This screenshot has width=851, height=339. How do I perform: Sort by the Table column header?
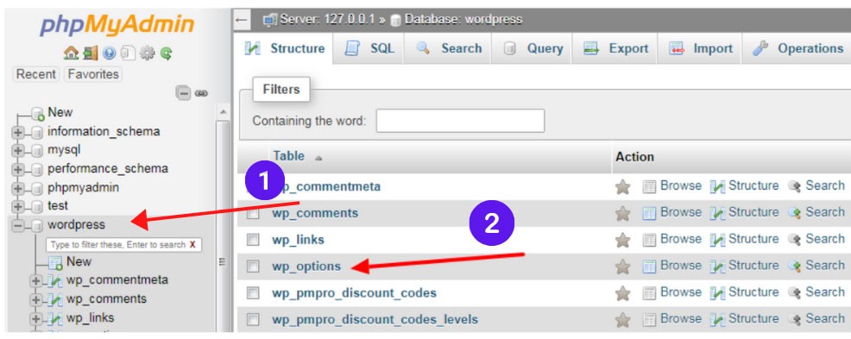288,156
